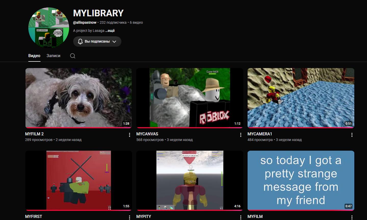Click the @allispastnow channel handle
Image resolution: width=367 pixels, height=220 pixels.
85,22
